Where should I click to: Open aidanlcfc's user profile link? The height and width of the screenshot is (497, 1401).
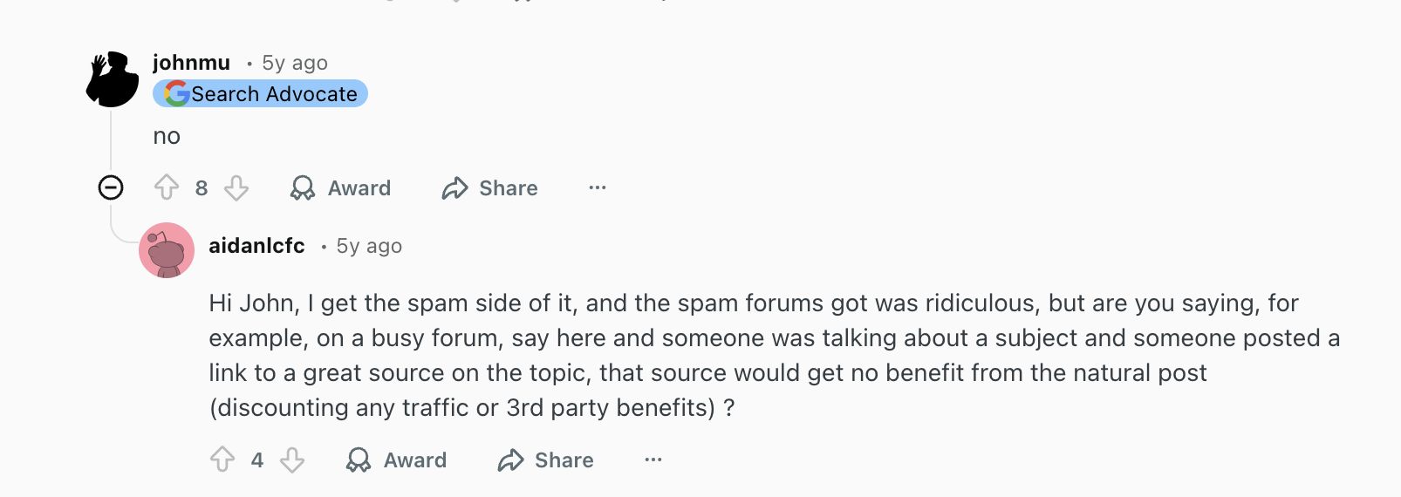click(x=256, y=246)
